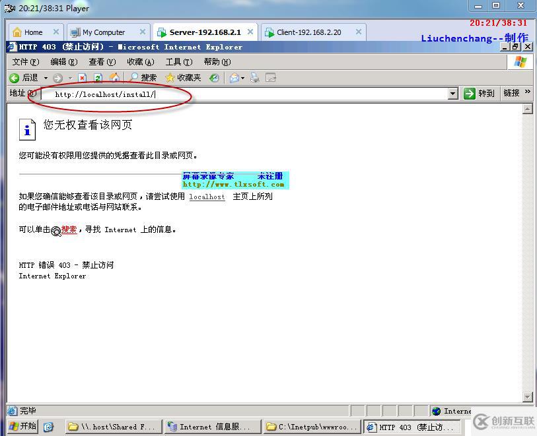
Task: Click the magnifier icon before 搜索 link
Action: pyautogui.click(x=56, y=232)
